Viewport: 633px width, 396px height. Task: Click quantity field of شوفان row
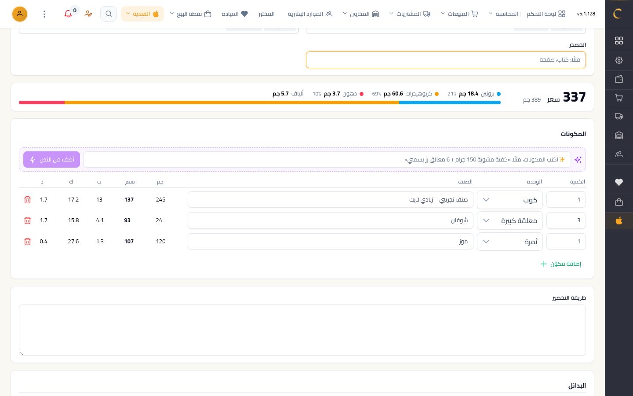click(x=566, y=220)
